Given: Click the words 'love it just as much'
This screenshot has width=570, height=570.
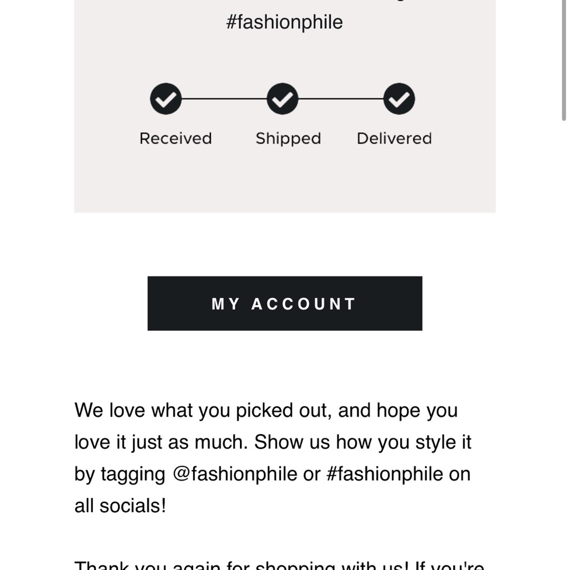Looking at the screenshot, I should point(161,443).
